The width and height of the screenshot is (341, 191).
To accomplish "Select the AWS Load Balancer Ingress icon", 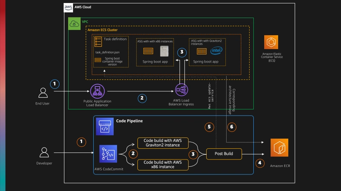I will 182,90.
